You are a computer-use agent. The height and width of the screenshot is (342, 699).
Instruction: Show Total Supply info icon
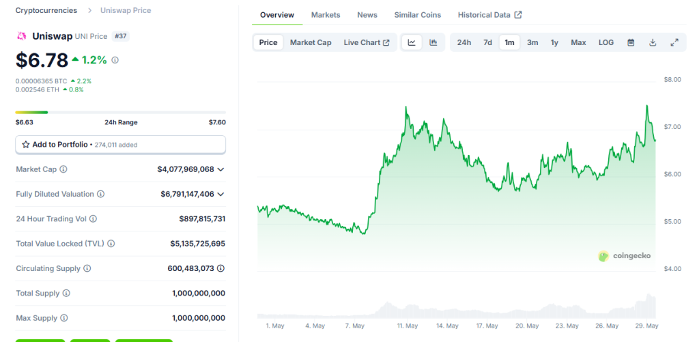coord(66,293)
